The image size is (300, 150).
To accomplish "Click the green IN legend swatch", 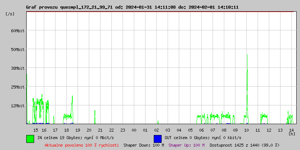I will [30, 138].
